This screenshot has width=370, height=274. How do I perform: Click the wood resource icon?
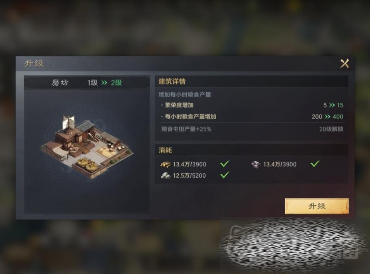coord(166,164)
